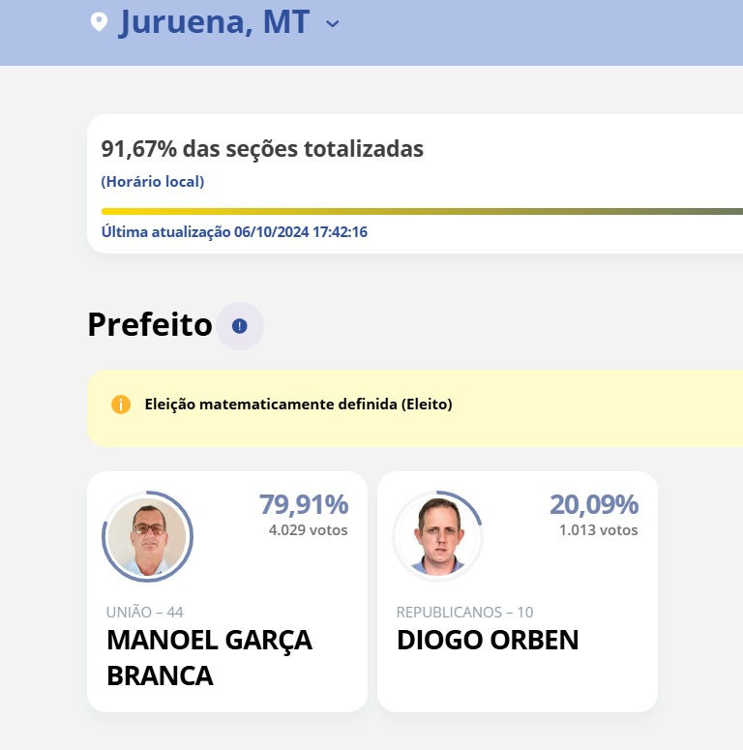Click the REPUBLICANOS – 10 party label
Screen dimensions: 743x750
464,612
